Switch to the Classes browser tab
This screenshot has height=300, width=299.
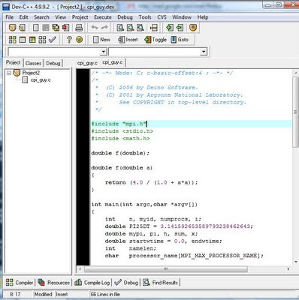33,63
